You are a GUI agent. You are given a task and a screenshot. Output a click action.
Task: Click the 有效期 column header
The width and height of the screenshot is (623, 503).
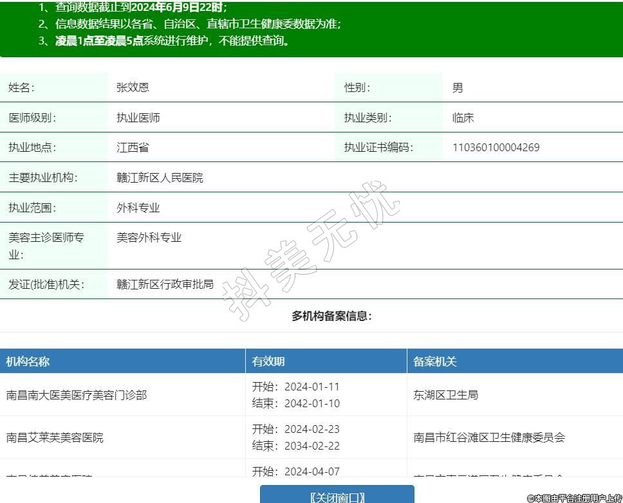[x=268, y=361]
